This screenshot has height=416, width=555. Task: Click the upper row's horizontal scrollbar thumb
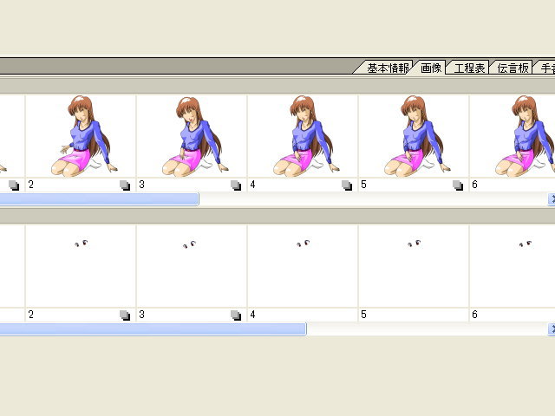click(x=99, y=199)
